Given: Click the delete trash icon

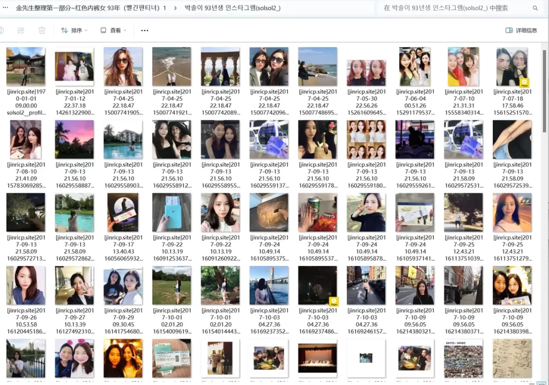Looking at the screenshot, I should tap(42, 31).
